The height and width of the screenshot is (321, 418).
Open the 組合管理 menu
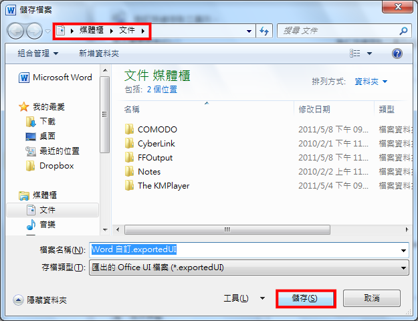tap(38, 53)
